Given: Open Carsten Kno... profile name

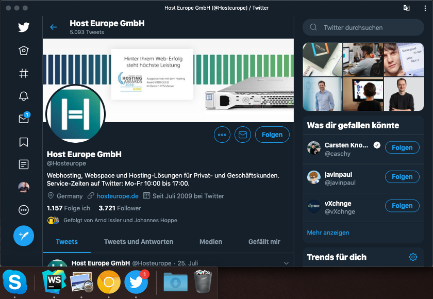Looking at the screenshot, I should tap(346, 145).
